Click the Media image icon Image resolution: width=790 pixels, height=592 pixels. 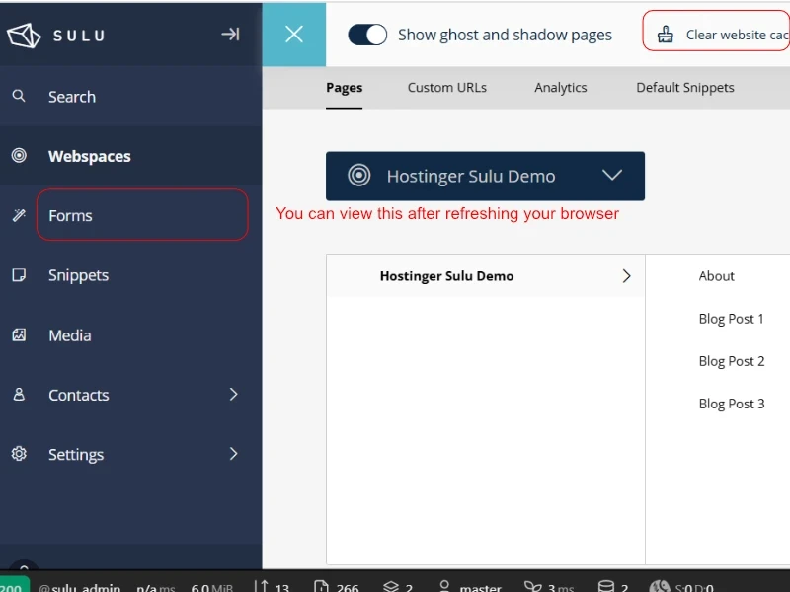pos(19,335)
